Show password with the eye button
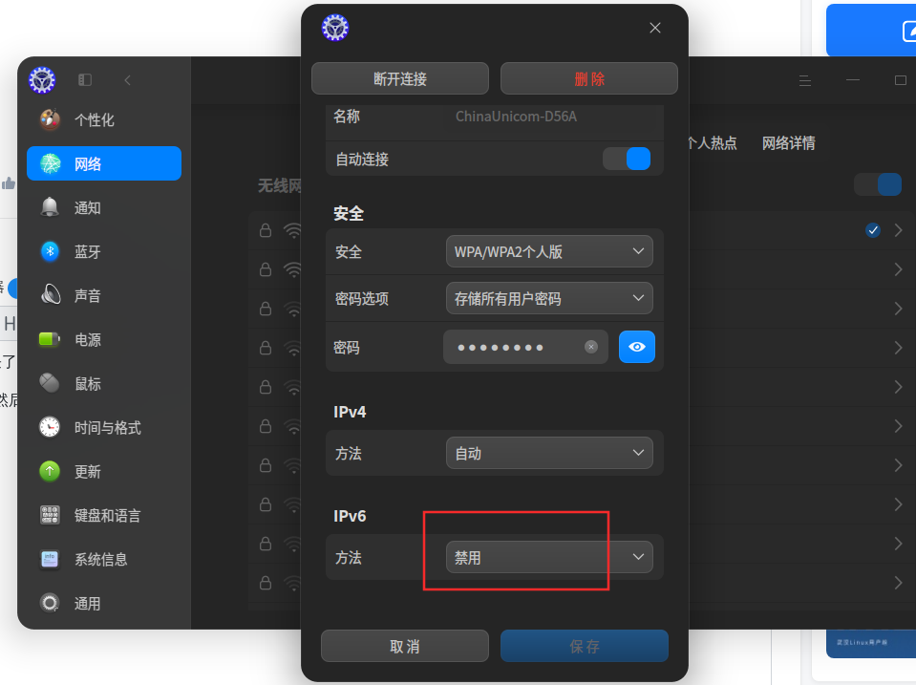The width and height of the screenshot is (916, 685). [x=637, y=347]
